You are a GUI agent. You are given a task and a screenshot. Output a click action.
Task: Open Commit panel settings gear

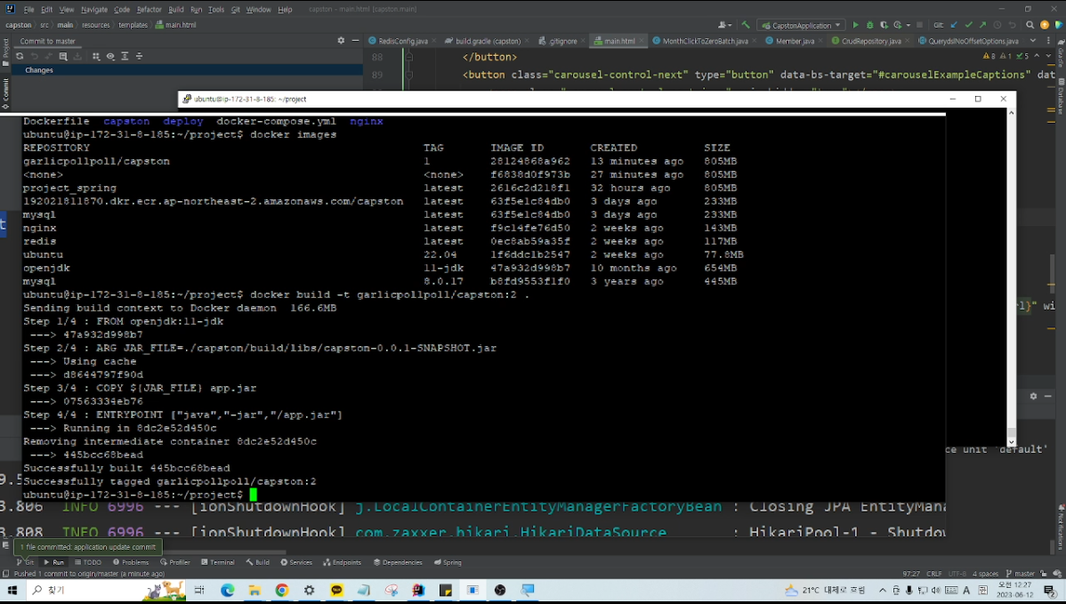click(x=341, y=41)
